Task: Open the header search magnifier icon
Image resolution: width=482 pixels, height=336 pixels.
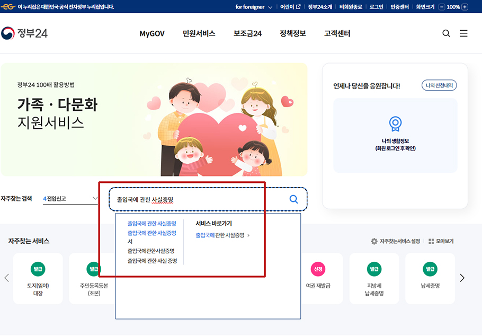Action: (x=446, y=33)
